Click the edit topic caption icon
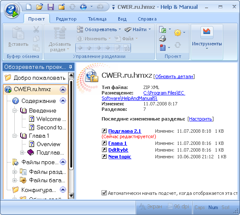Viewport: 240px width, 215px height. click(117, 48)
